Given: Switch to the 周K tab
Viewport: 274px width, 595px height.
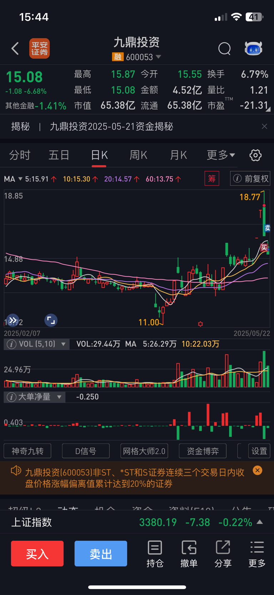Looking at the screenshot, I should click(138, 155).
